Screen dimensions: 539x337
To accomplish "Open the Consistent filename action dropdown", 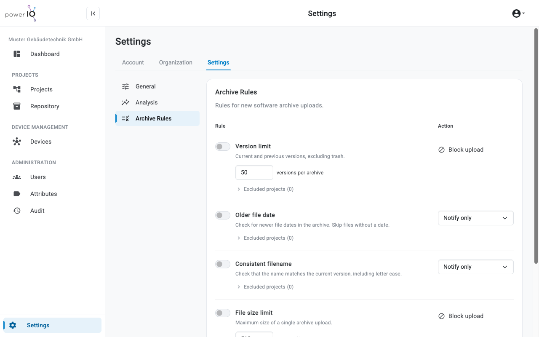I will pyautogui.click(x=476, y=267).
